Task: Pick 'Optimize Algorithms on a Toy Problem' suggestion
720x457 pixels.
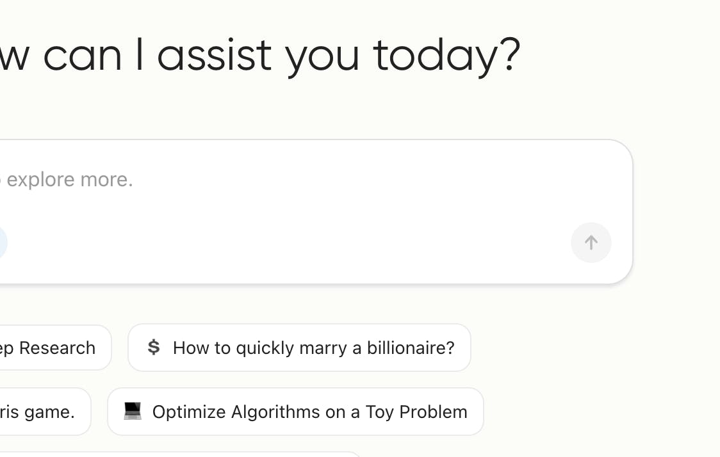Action: click(x=295, y=412)
